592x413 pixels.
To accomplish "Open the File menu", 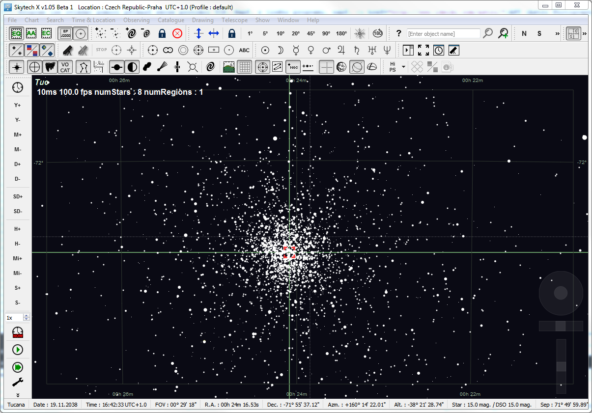I will point(12,20).
